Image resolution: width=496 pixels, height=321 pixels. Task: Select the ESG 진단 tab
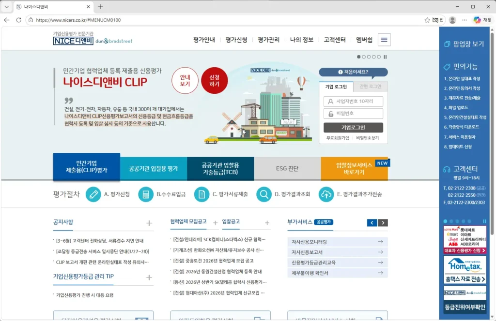[287, 169]
